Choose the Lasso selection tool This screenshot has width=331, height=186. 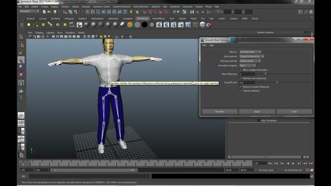(21, 45)
